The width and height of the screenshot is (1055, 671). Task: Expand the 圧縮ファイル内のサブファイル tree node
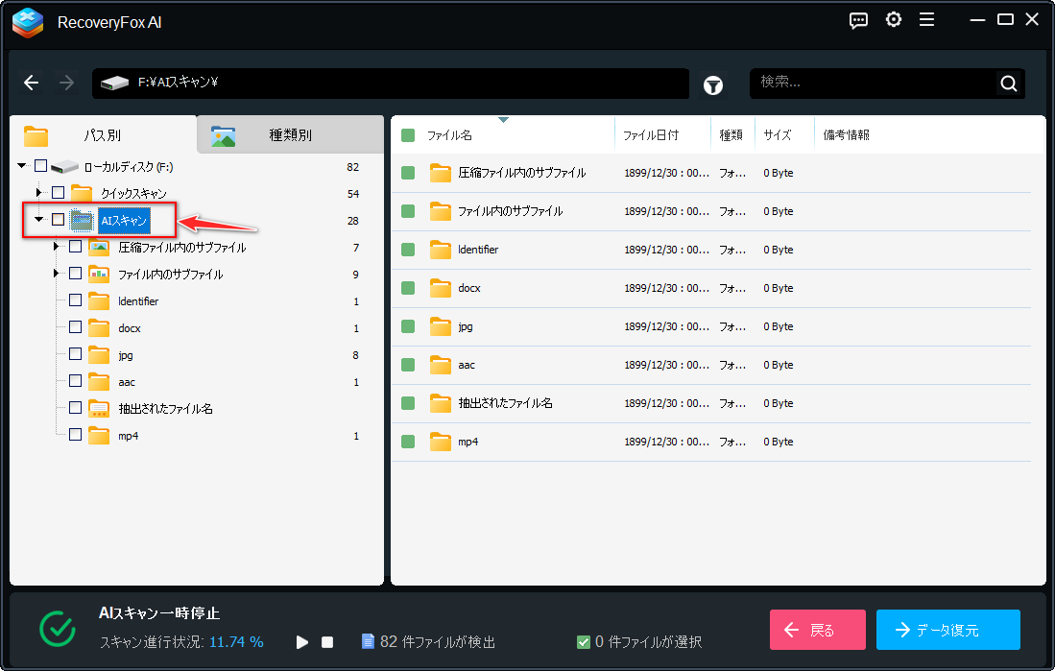coord(56,247)
